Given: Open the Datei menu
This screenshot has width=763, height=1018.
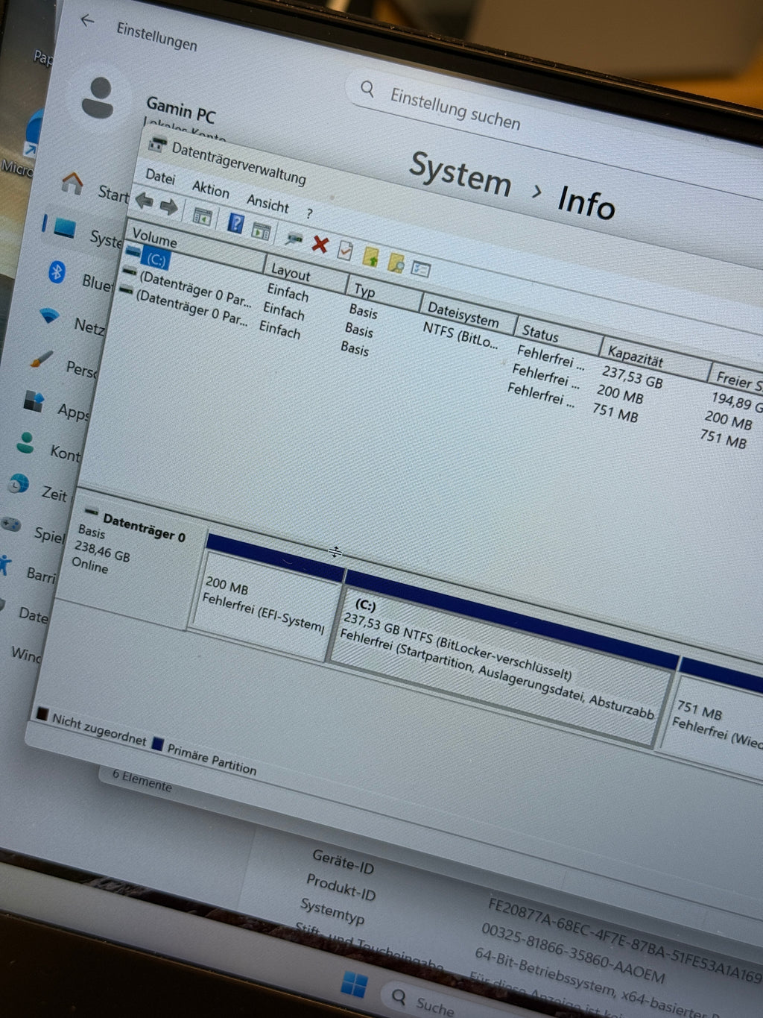Looking at the screenshot, I should tap(160, 177).
